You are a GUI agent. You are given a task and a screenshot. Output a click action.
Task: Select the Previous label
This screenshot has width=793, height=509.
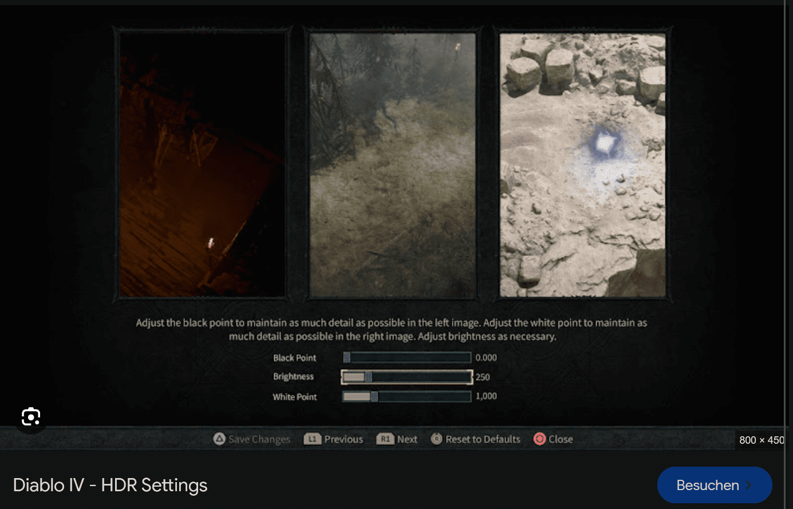[x=344, y=439]
